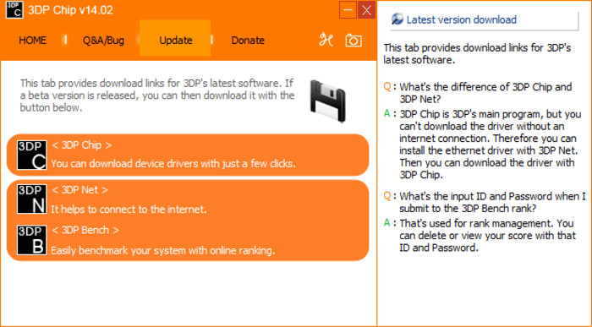Click the 3DP Chip title bar logo

(14, 9)
